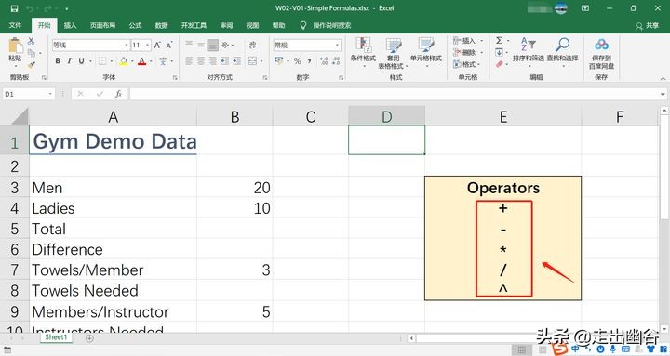This screenshot has width=670, height=356.
Task: Open the font size 11 dropdown
Action: coord(148,45)
